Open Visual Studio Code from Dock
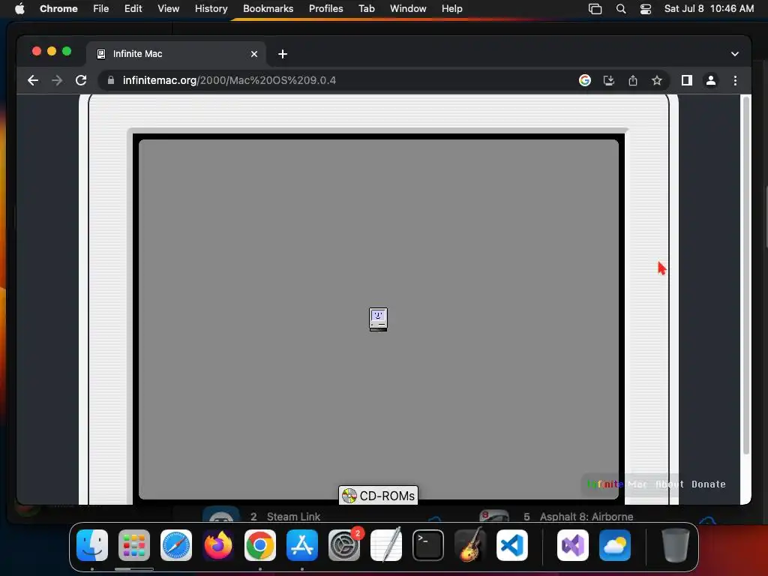The height and width of the screenshot is (576, 768). 512,545
